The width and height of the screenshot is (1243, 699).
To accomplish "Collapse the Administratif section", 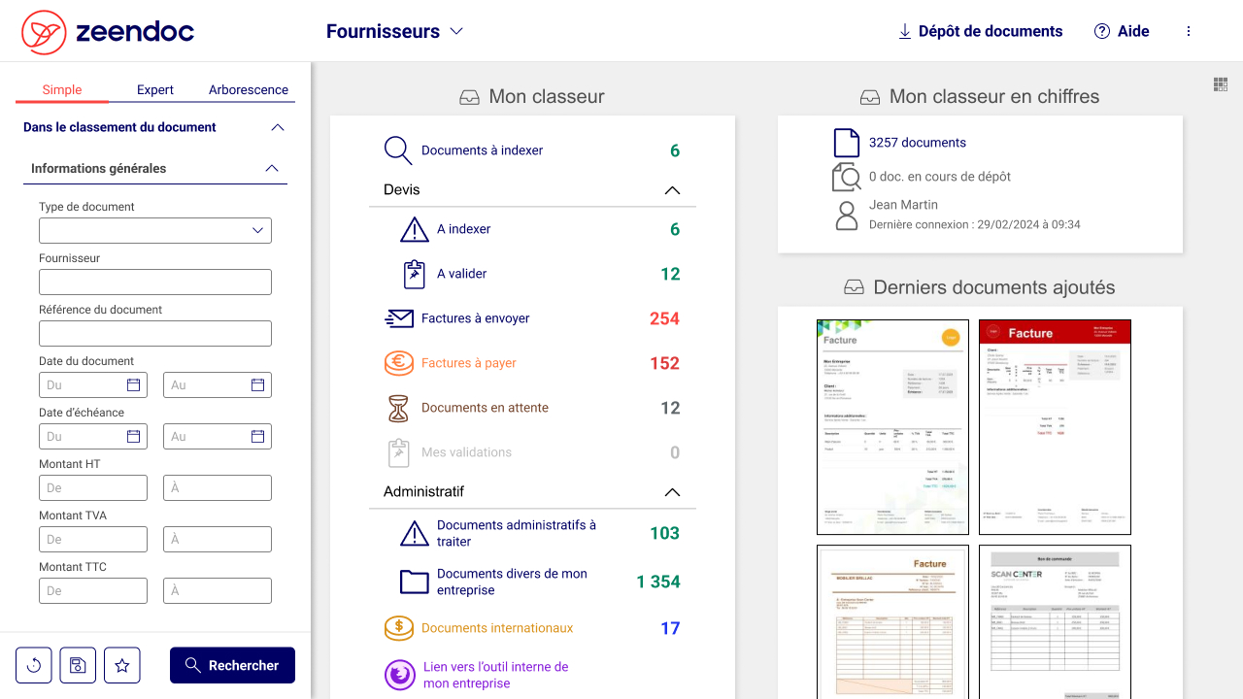I will click(672, 492).
